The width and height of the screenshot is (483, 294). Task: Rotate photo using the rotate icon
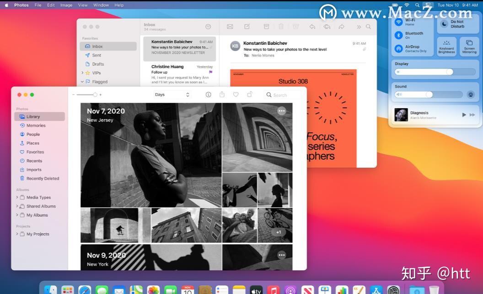[249, 94]
